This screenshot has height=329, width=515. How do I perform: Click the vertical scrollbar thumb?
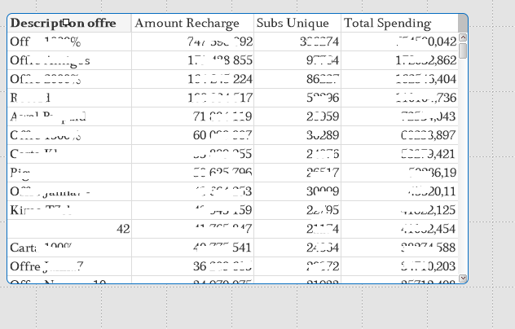click(464, 50)
